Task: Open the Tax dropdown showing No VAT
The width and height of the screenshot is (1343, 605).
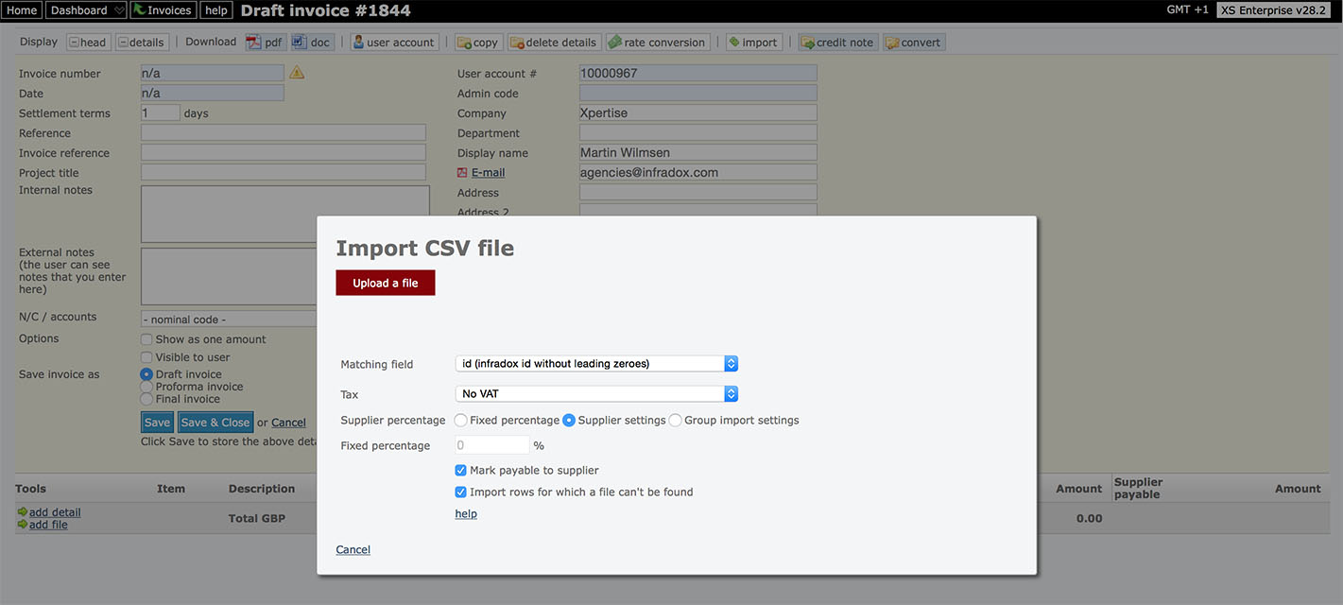Action: (x=596, y=394)
